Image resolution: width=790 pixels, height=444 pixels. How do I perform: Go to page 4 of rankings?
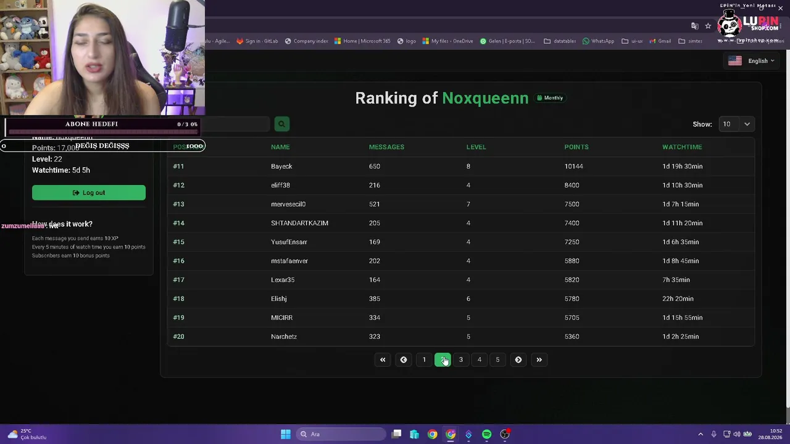pos(479,360)
